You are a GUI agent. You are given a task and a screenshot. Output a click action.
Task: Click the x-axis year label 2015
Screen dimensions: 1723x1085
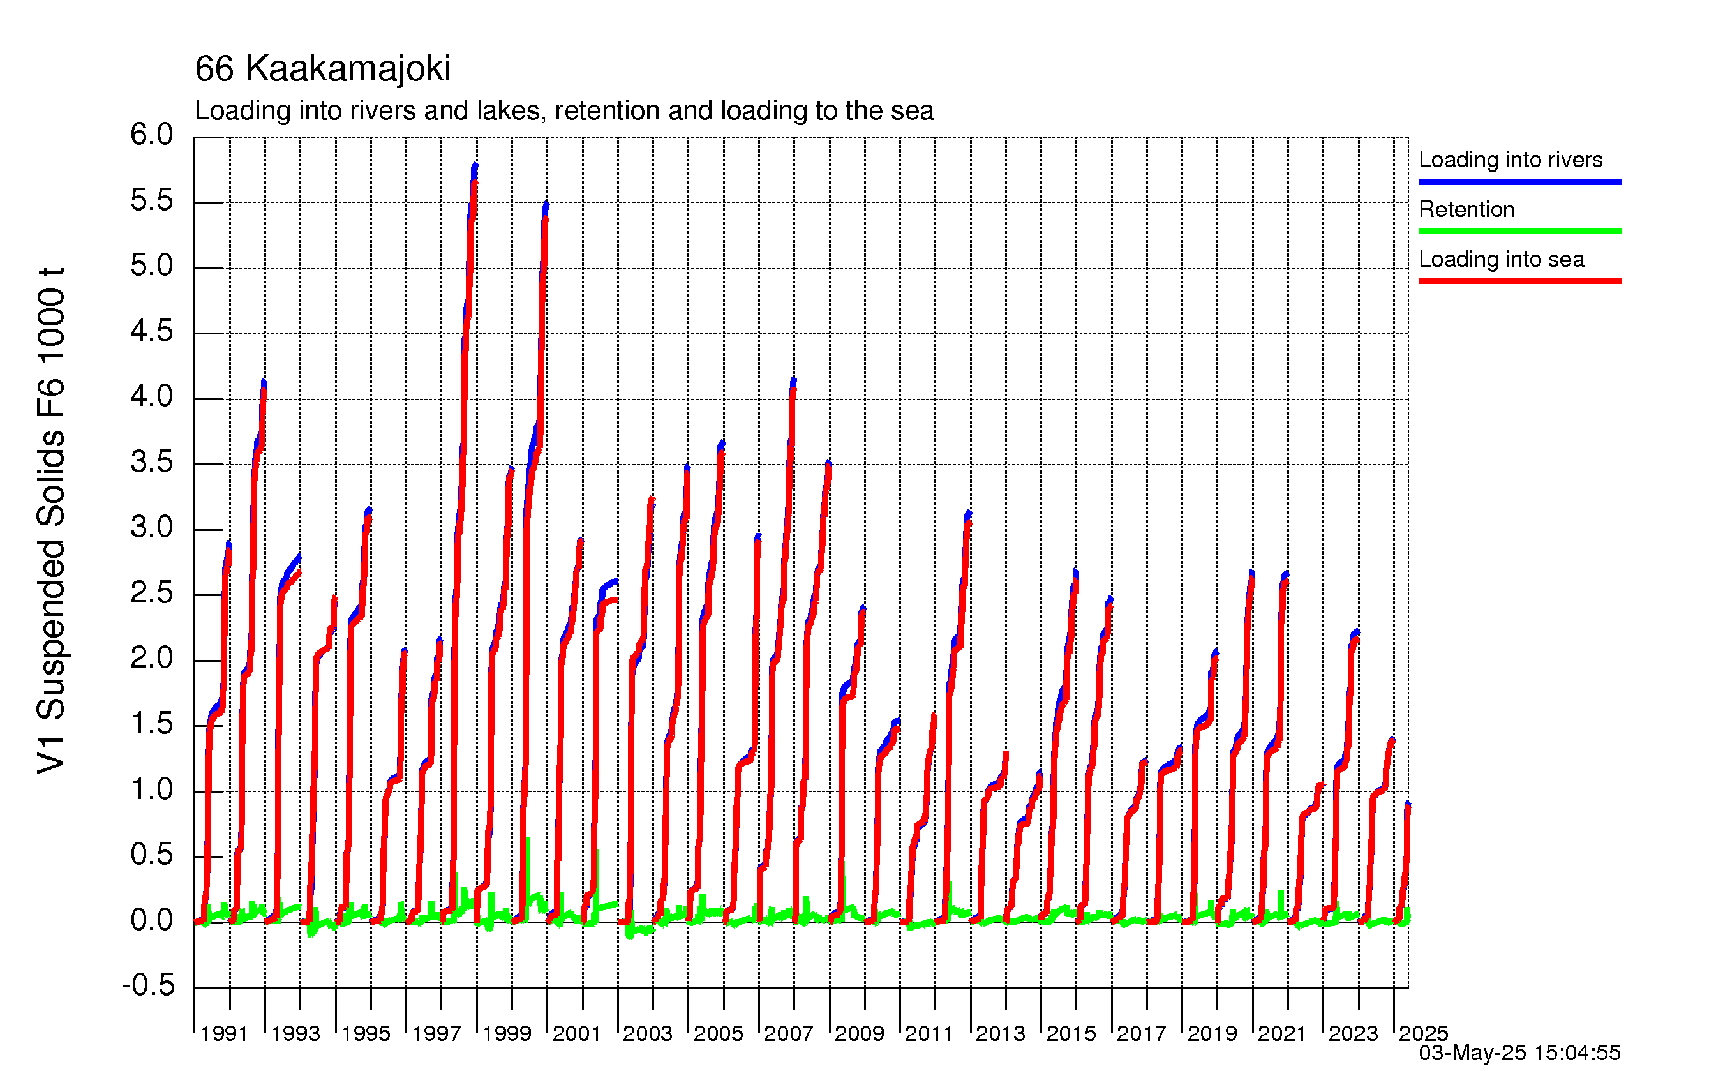click(1071, 1033)
